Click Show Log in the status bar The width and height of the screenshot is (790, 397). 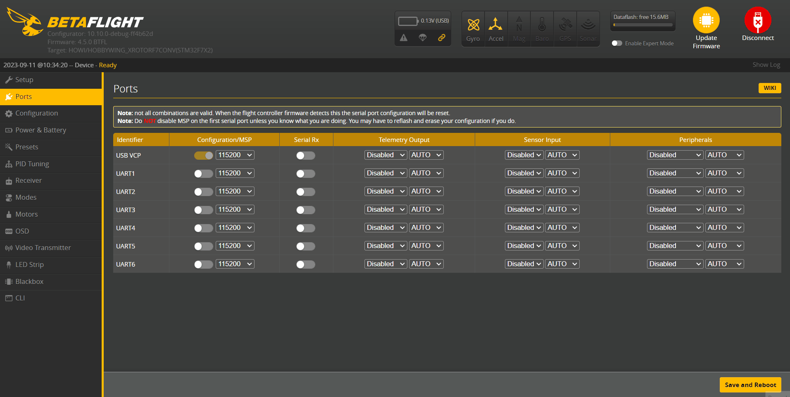tap(766, 65)
